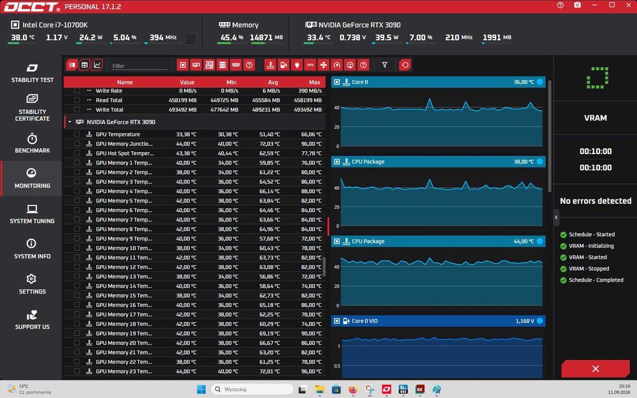
Task: Open the Settings section
Action: tap(32, 284)
